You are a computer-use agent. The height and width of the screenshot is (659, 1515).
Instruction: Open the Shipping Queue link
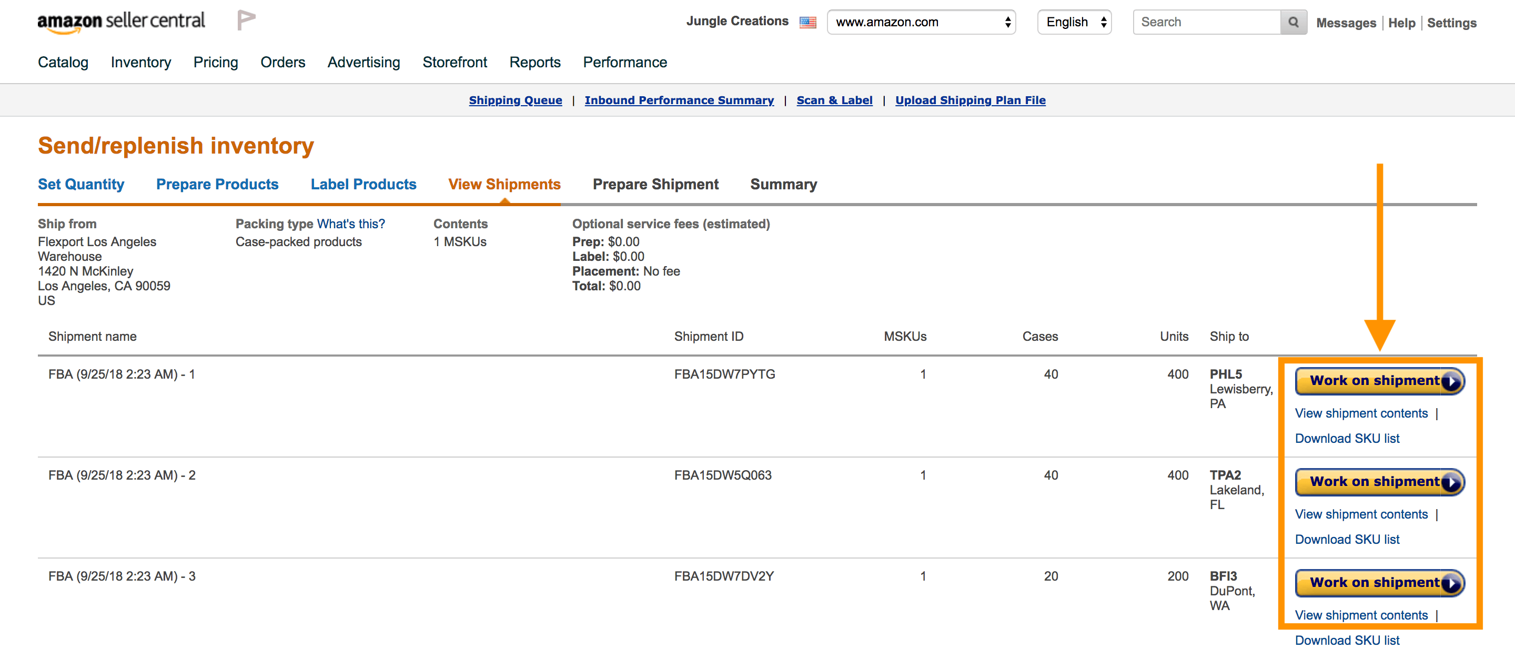pyautogui.click(x=515, y=100)
